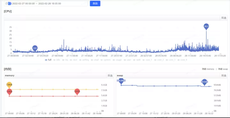
Task: Click 反选 button on the CPU chart
Action: point(224,18)
